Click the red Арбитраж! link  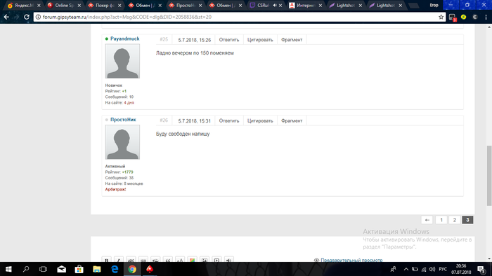pyautogui.click(x=115, y=189)
